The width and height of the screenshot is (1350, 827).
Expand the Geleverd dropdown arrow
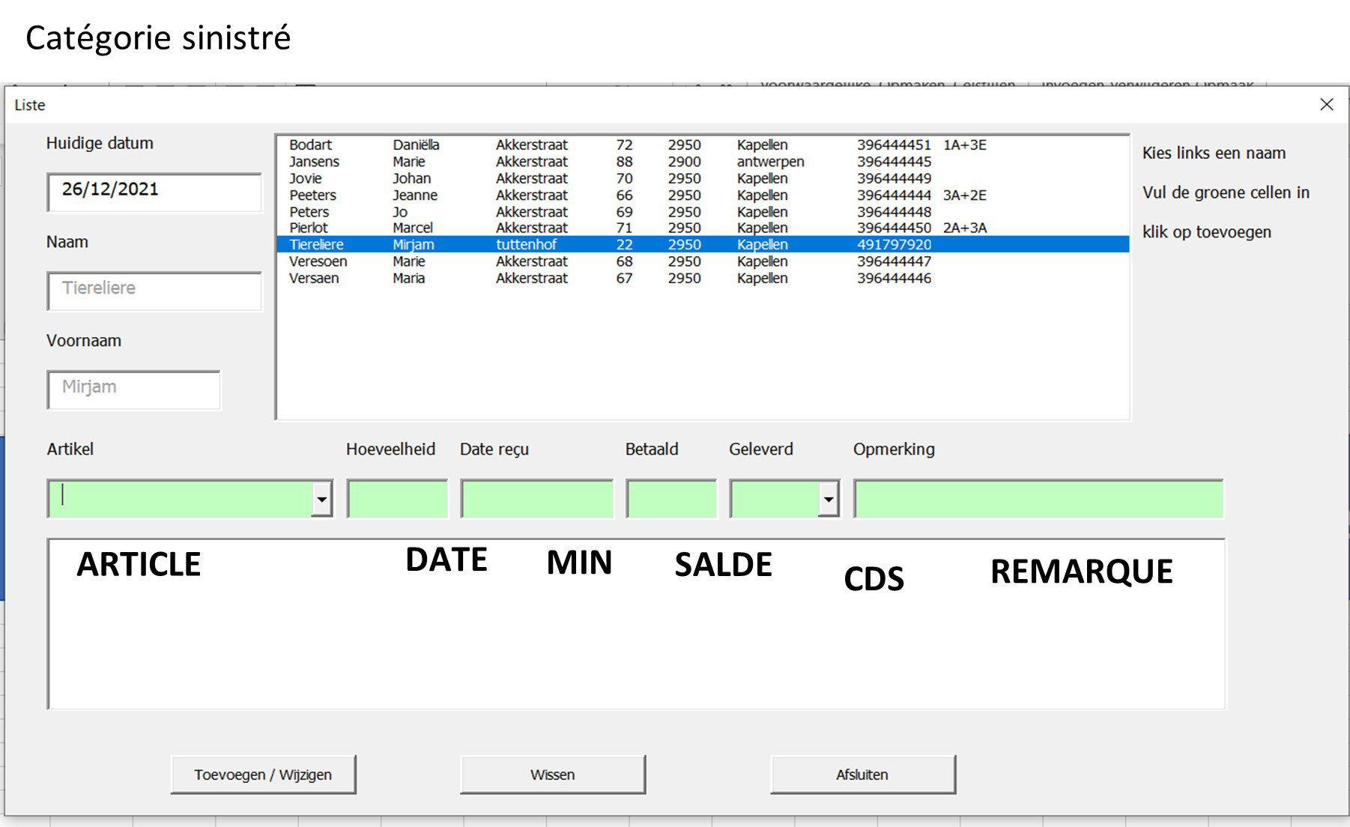point(828,499)
